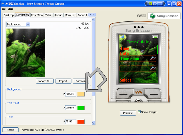The image size is (183, 135).
Task: Open the Background color swatch FED981
Action: [81, 94]
